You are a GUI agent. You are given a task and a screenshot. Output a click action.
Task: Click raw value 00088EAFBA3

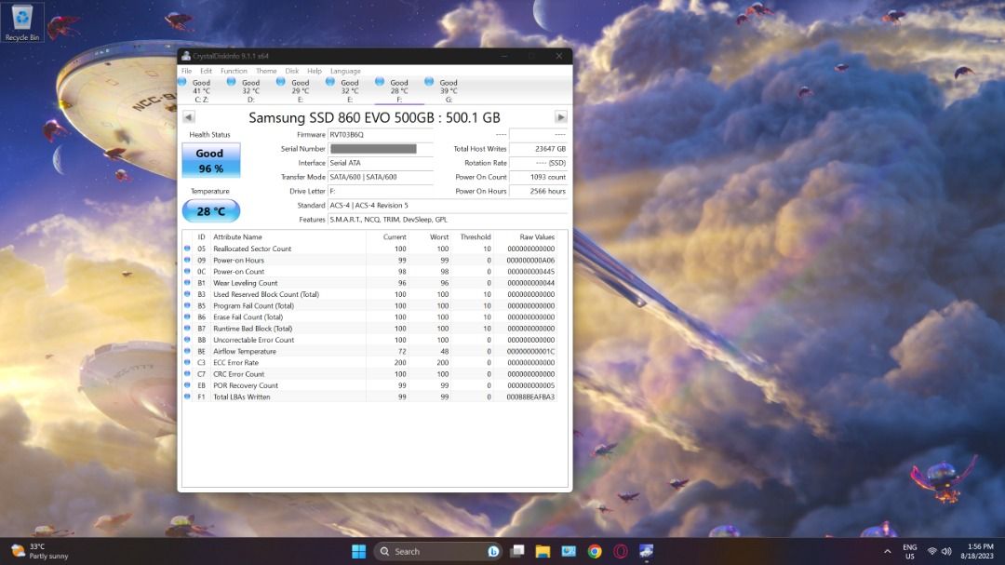pyautogui.click(x=530, y=397)
